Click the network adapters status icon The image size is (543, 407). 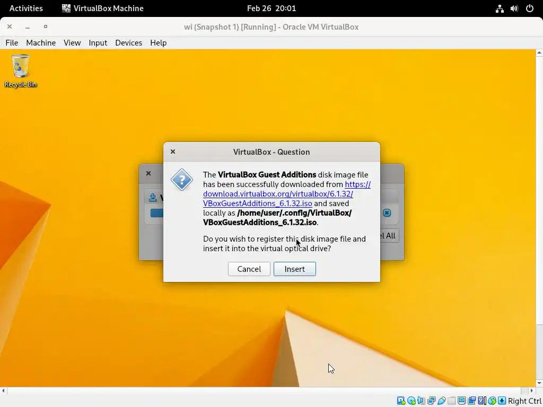(432, 401)
